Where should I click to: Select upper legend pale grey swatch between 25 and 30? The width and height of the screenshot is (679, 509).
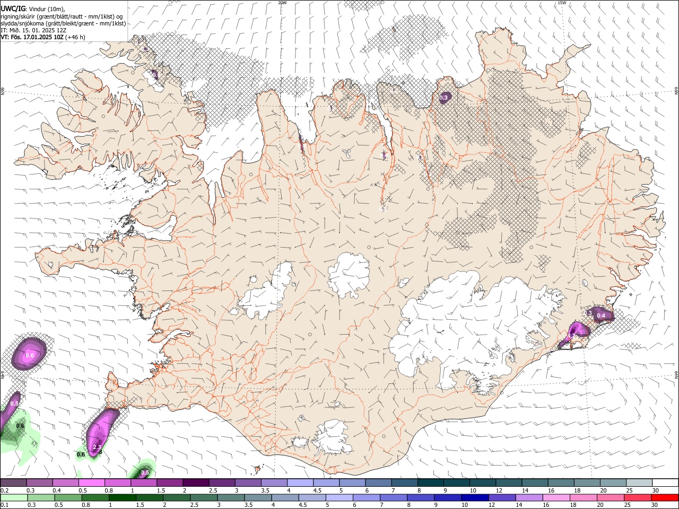[640, 483]
